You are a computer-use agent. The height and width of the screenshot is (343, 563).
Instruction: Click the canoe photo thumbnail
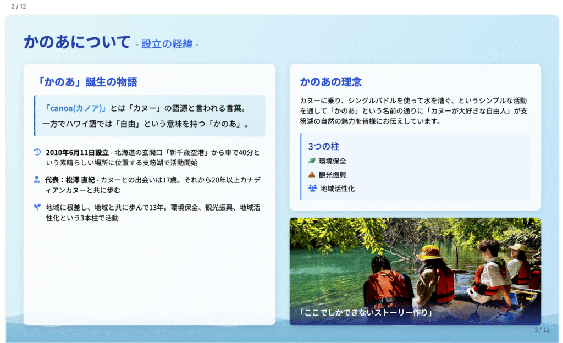click(415, 271)
